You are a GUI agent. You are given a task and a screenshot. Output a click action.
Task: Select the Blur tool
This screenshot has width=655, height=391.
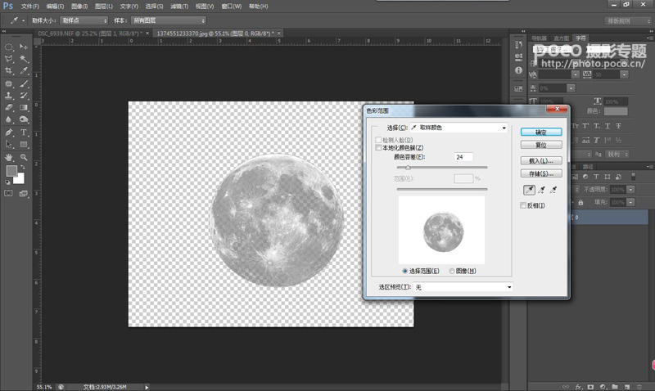(9, 119)
